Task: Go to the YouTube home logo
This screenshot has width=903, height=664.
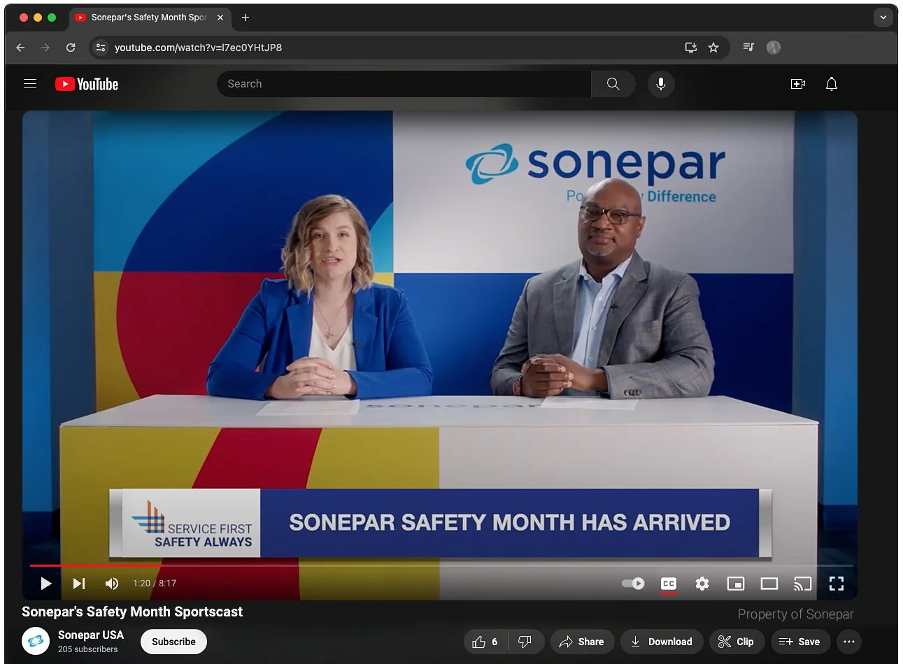Action: tap(87, 84)
